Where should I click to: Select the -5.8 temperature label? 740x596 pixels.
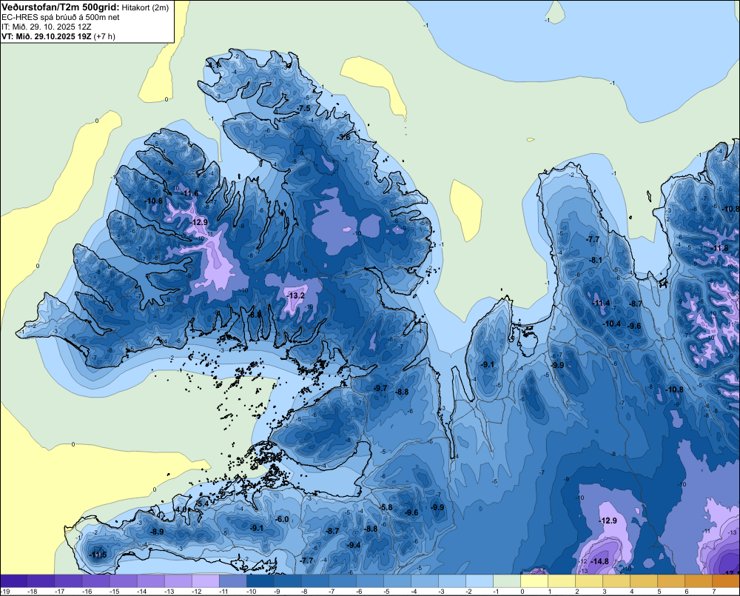pyautogui.click(x=386, y=508)
